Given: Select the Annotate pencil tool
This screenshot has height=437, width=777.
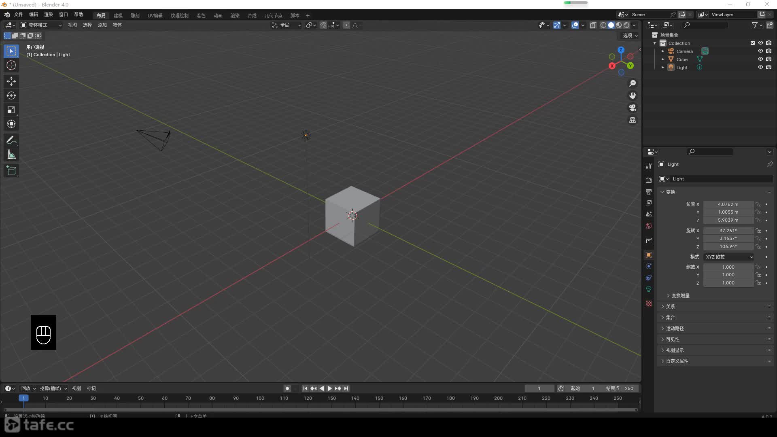Looking at the screenshot, I should [11, 140].
